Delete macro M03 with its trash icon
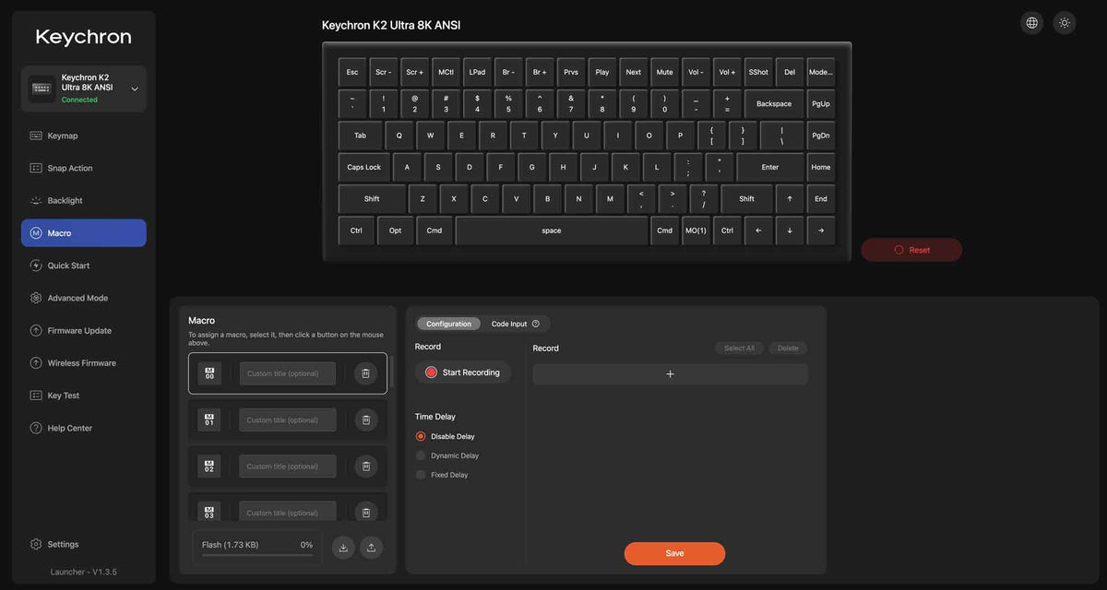This screenshot has height=590, width=1107. pyautogui.click(x=365, y=513)
